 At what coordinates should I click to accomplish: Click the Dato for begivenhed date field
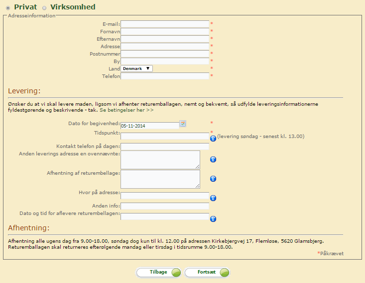(x=150, y=126)
